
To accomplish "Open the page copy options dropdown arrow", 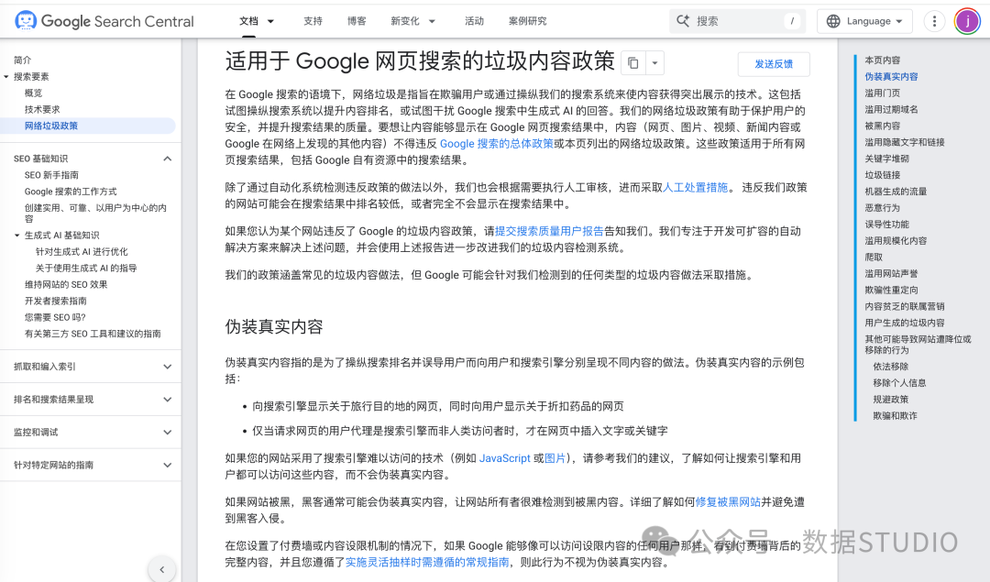I will pos(654,63).
